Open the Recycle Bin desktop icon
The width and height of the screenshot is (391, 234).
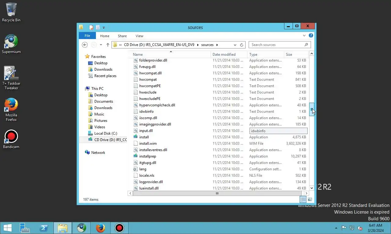pos(11,12)
